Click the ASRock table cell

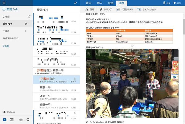[129, 36]
